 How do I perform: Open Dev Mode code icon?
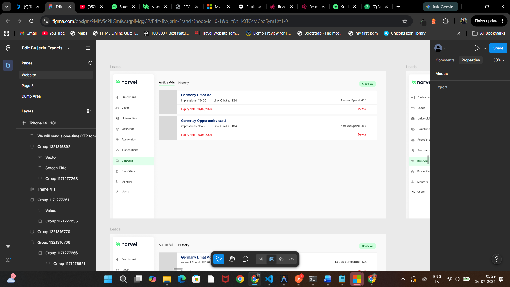click(291, 259)
